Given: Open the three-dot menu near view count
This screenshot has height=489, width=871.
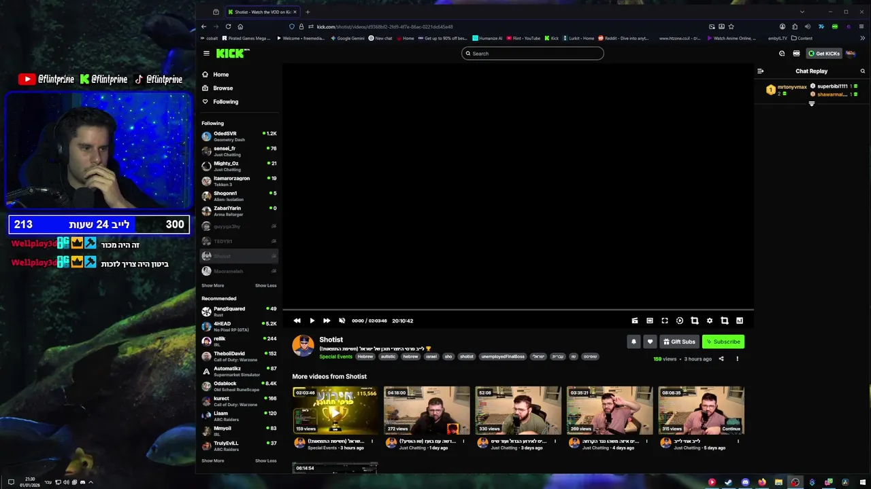Looking at the screenshot, I should click(737, 359).
